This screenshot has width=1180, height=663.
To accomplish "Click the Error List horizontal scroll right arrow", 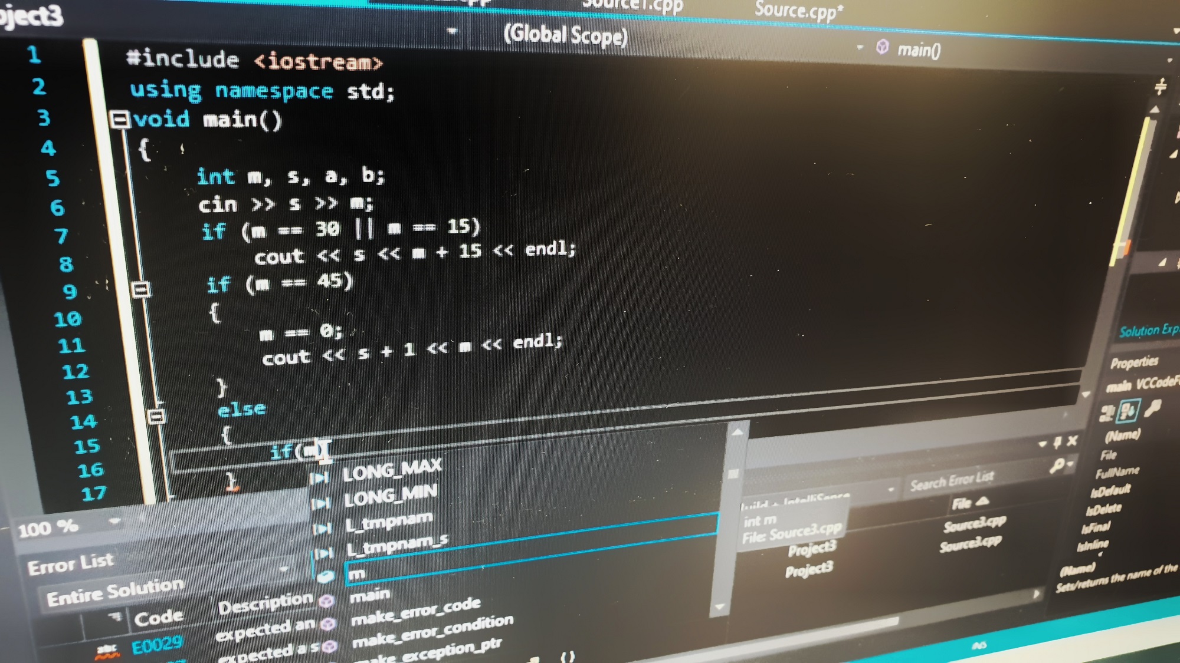I will tap(1036, 594).
